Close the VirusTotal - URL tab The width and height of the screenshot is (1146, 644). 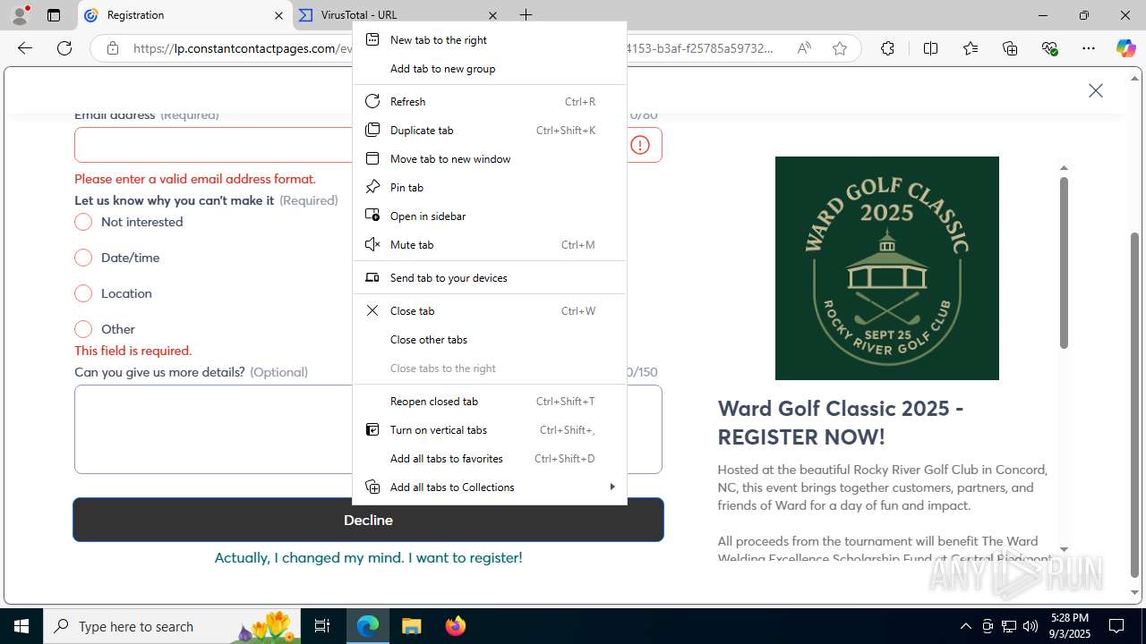[492, 15]
